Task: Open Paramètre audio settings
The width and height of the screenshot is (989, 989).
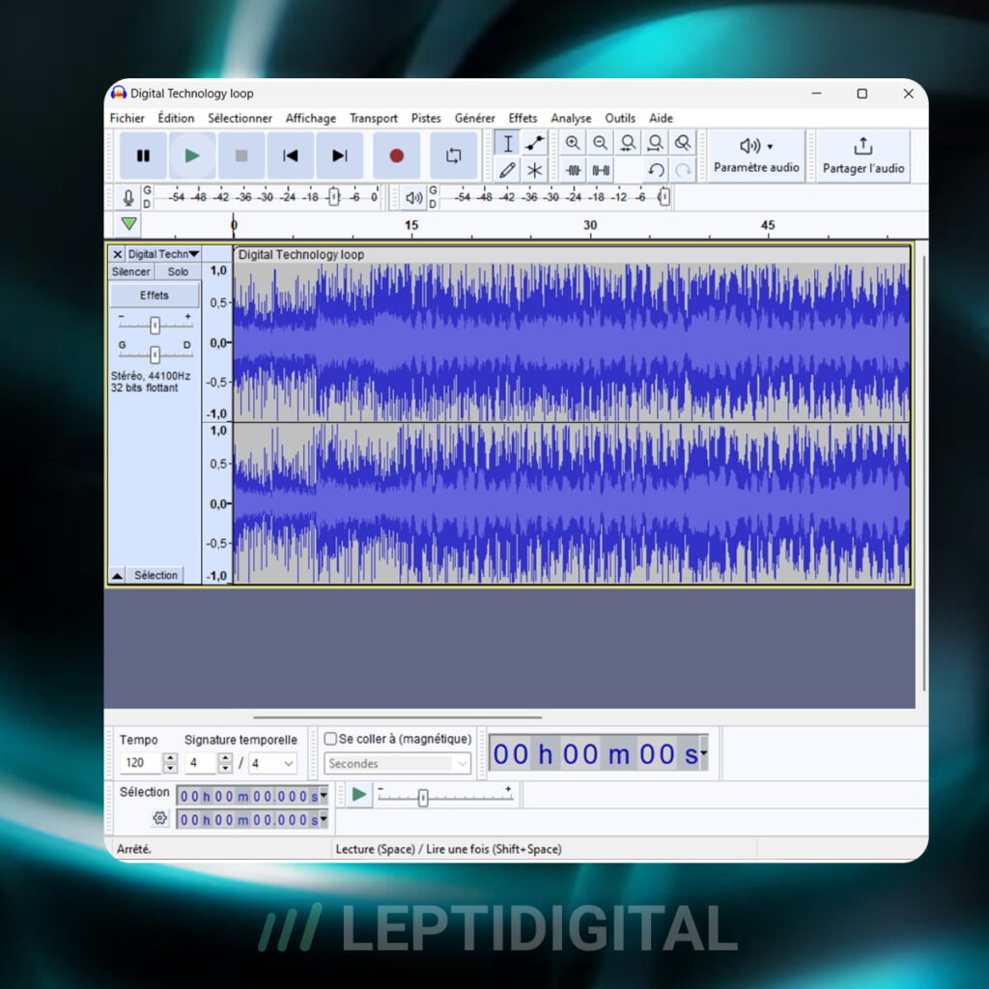Action: tap(756, 155)
